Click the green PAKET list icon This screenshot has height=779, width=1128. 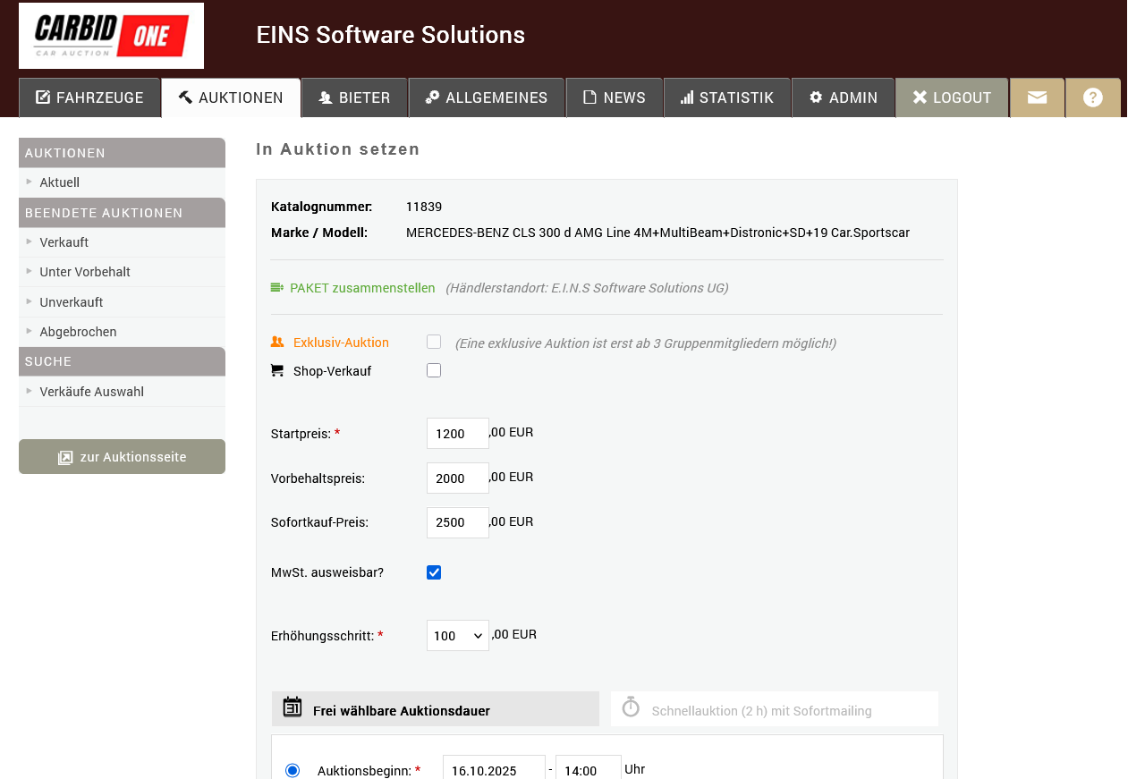tap(277, 288)
